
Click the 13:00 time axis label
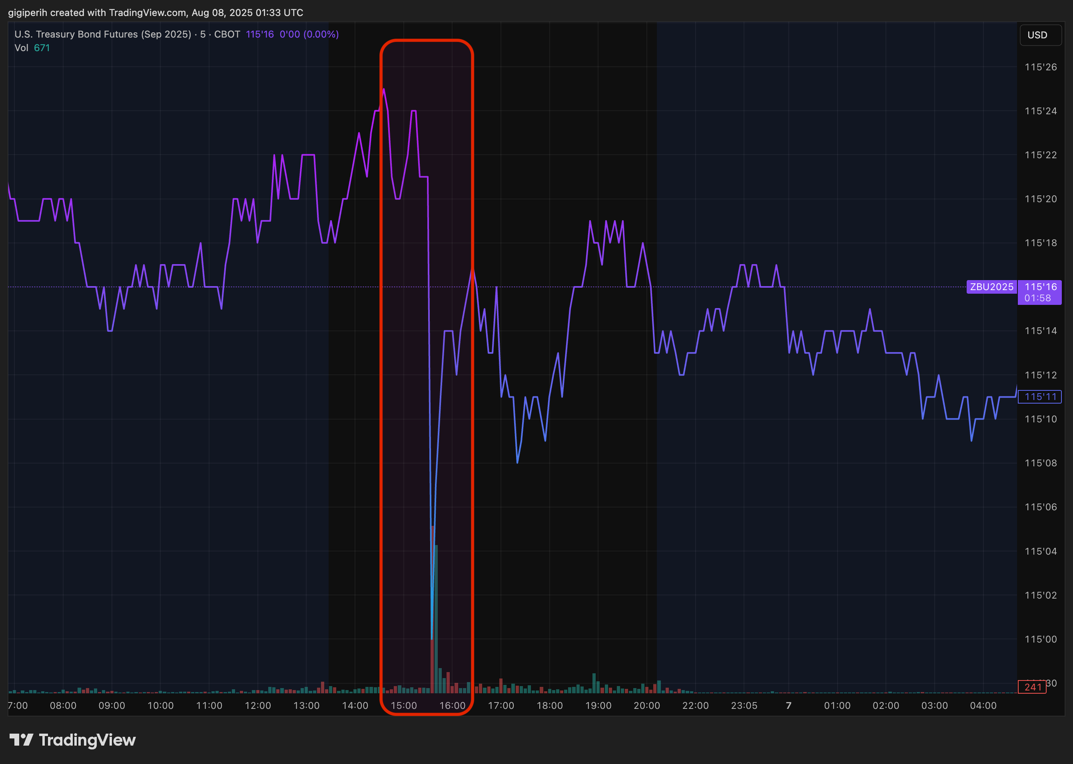click(306, 706)
